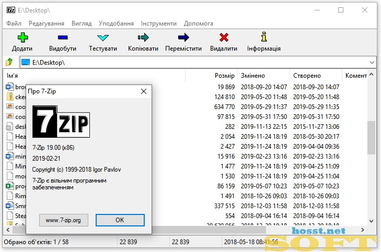
Task: Click the vertical scrollbar up arrow
Action: coord(371,74)
